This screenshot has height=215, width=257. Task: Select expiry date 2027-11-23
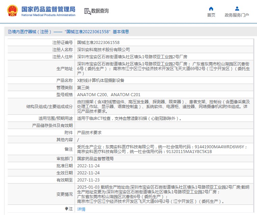coord(88,180)
